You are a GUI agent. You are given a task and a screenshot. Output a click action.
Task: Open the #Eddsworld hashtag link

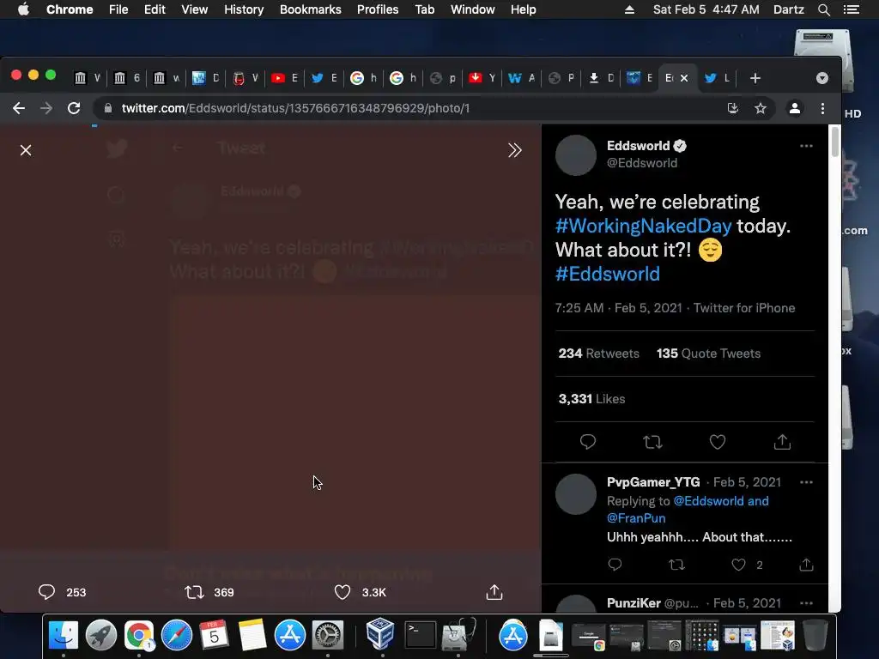click(x=607, y=274)
